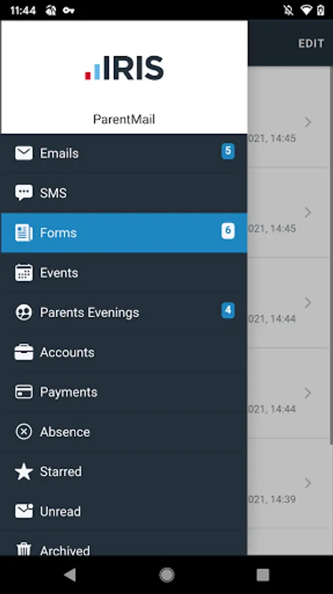This screenshot has width=333, height=594.
Task: Tap the Android back navigation button
Action: (70, 575)
